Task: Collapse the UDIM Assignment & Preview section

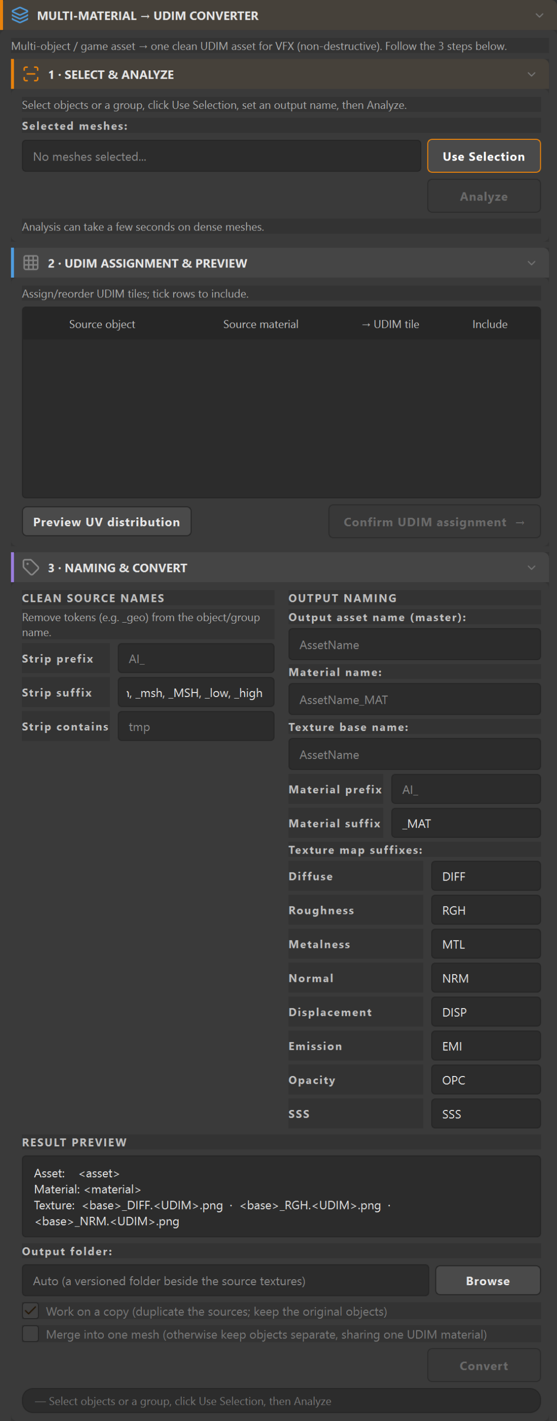Action: (x=531, y=262)
